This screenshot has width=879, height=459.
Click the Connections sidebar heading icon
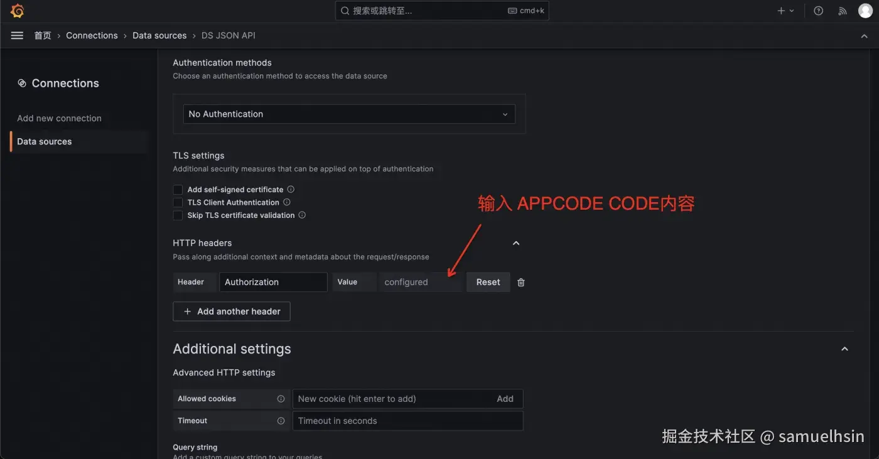coord(22,83)
